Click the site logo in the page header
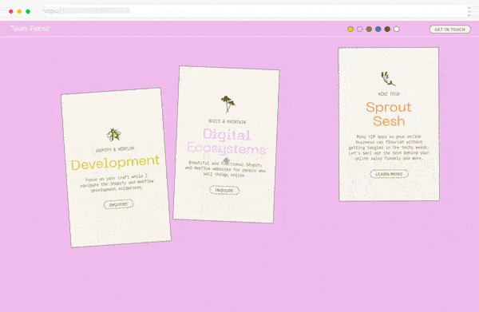This screenshot has width=479, height=312. tap(30, 29)
